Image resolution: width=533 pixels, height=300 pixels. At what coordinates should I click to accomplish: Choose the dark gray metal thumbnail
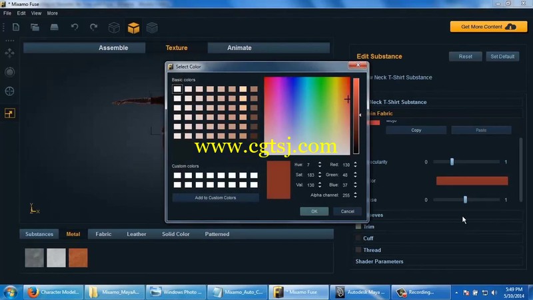click(x=35, y=257)
